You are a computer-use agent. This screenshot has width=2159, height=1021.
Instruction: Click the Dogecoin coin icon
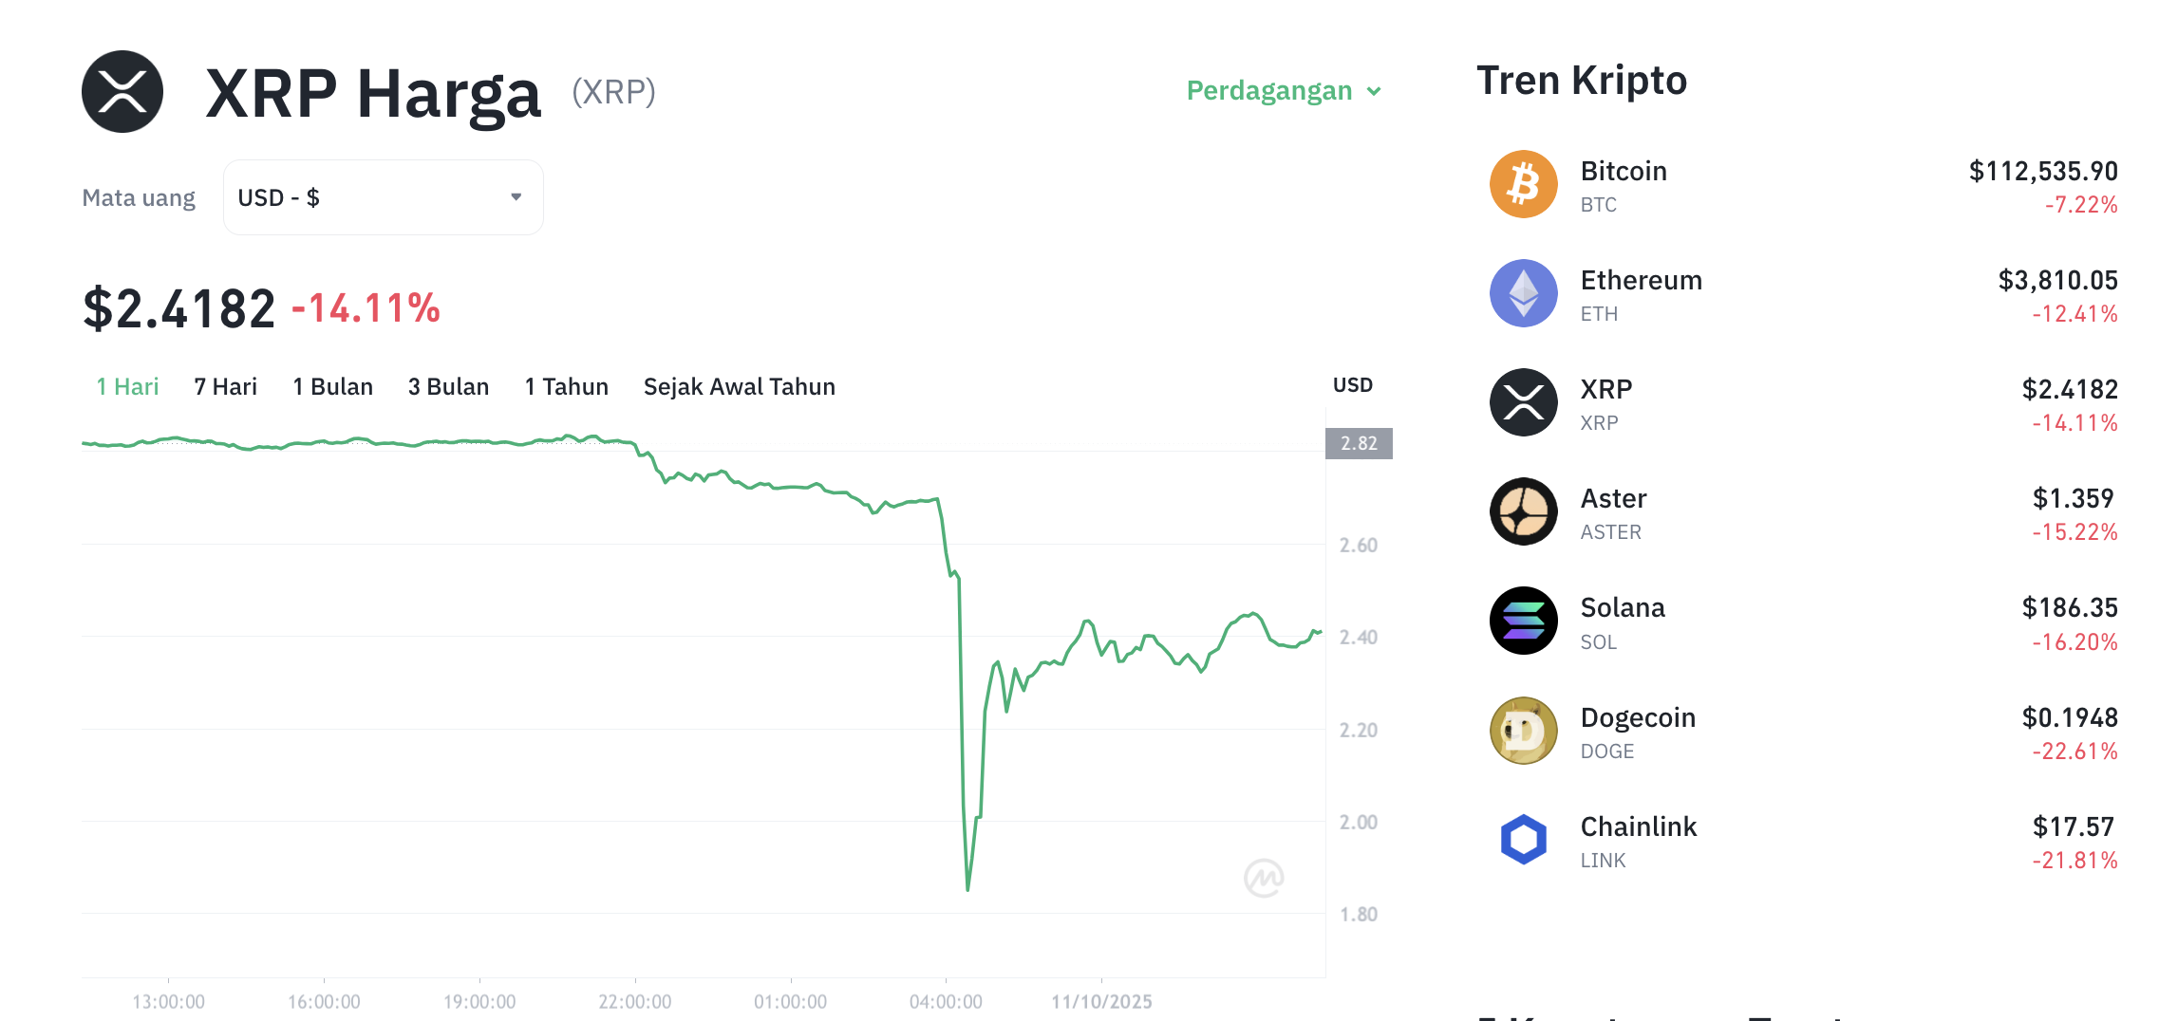(1523, 731)
